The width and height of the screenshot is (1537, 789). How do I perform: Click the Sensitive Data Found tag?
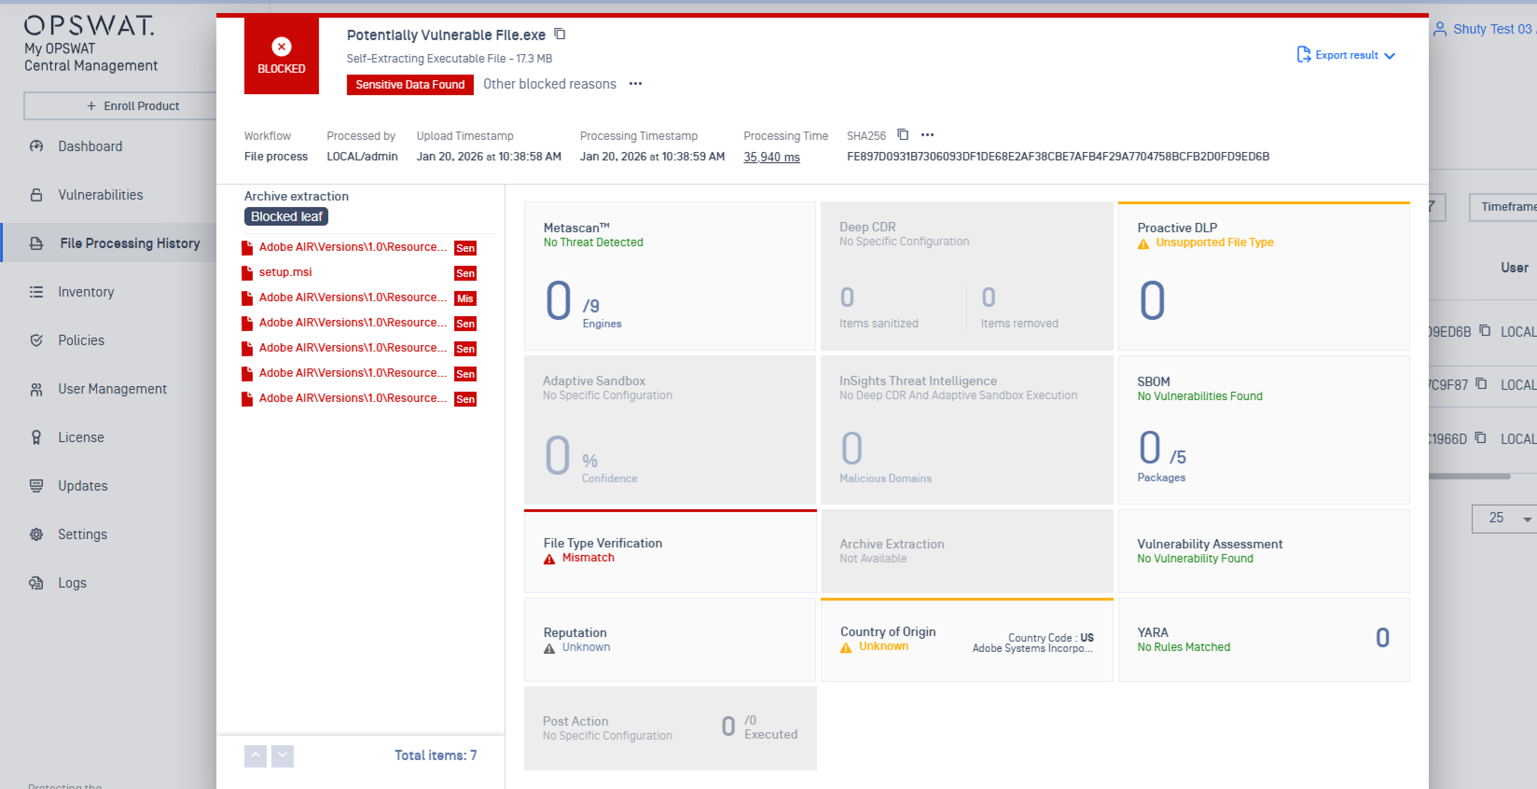click(410, 85)
